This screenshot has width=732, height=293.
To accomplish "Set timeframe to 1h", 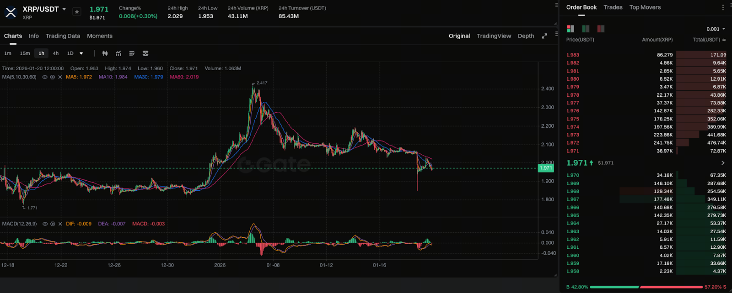I will [42, 53].
